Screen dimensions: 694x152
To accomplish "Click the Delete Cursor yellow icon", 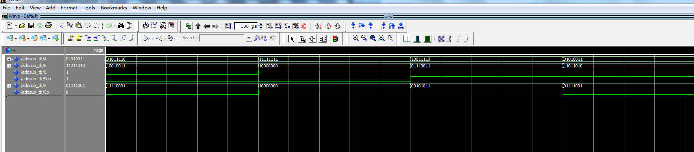I will [x=79, y=38].
